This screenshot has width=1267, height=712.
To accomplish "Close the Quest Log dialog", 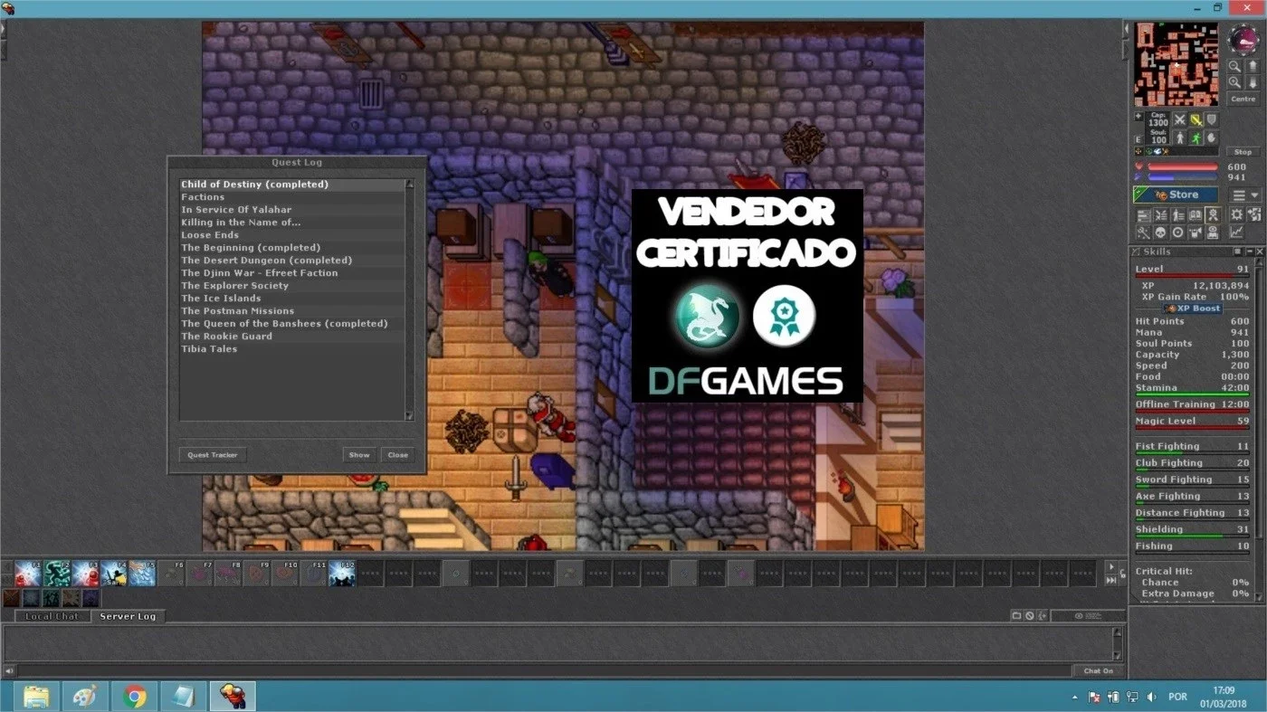I will click(397, 455).
